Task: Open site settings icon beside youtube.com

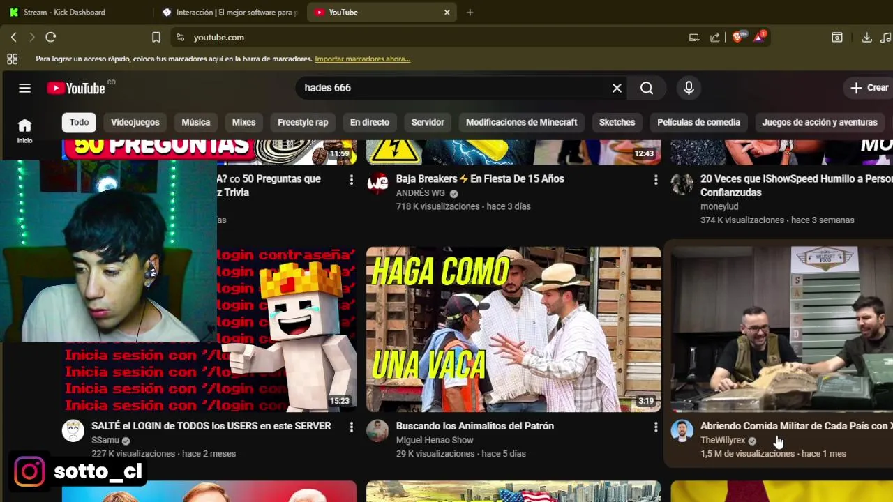Action: [180, 38]
